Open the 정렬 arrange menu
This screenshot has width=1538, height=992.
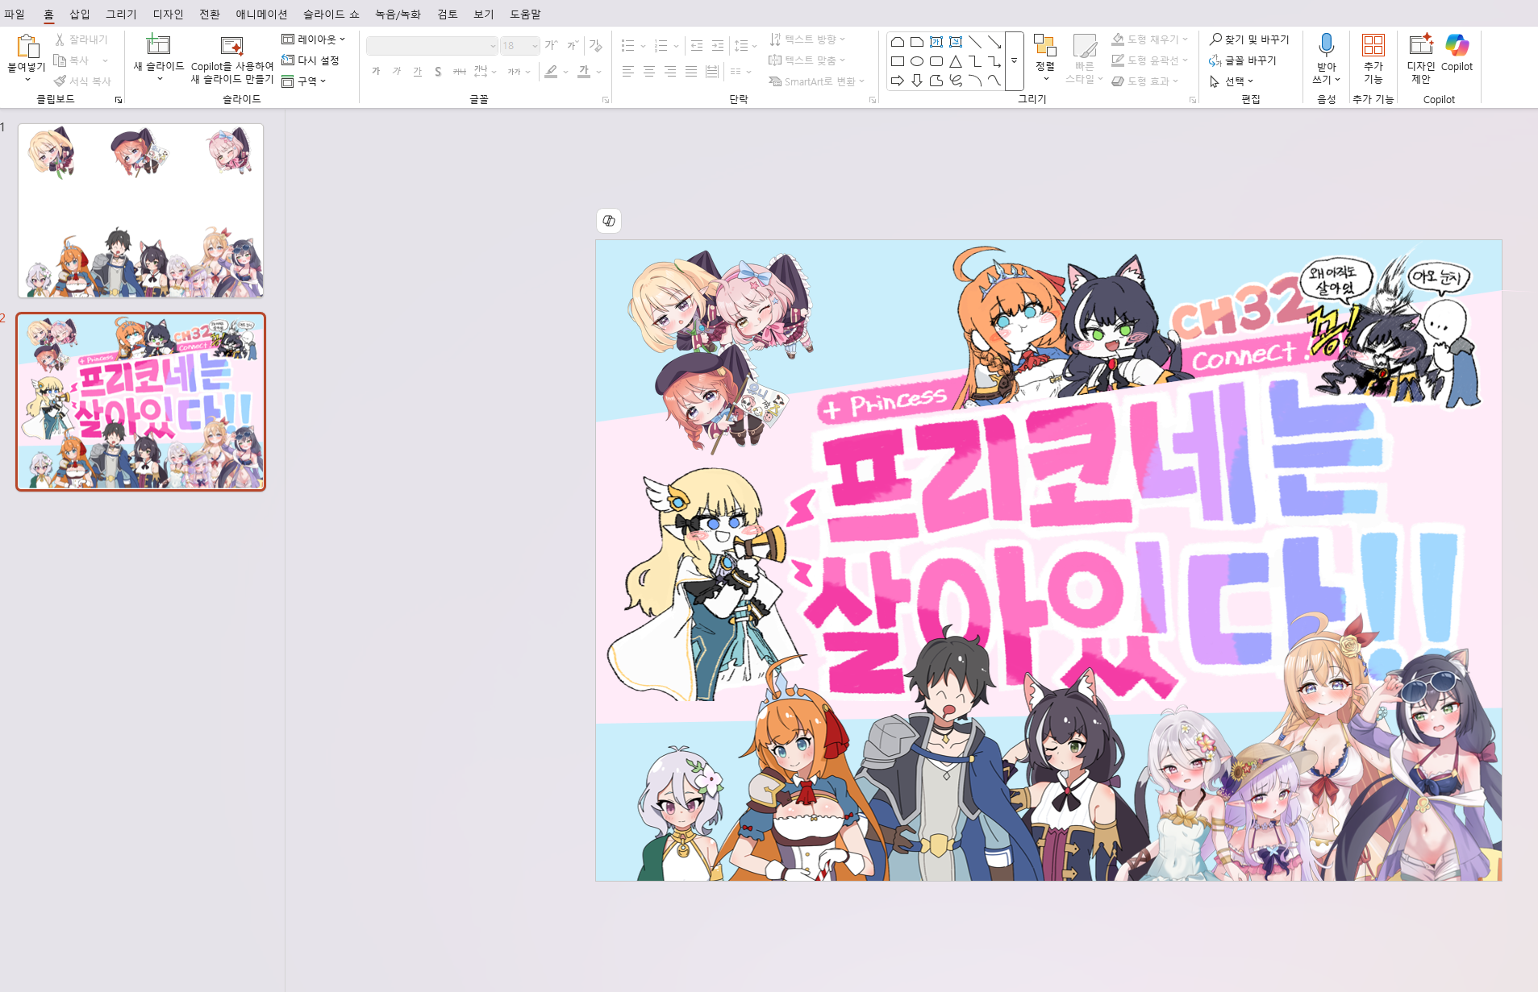(1045, 58)
